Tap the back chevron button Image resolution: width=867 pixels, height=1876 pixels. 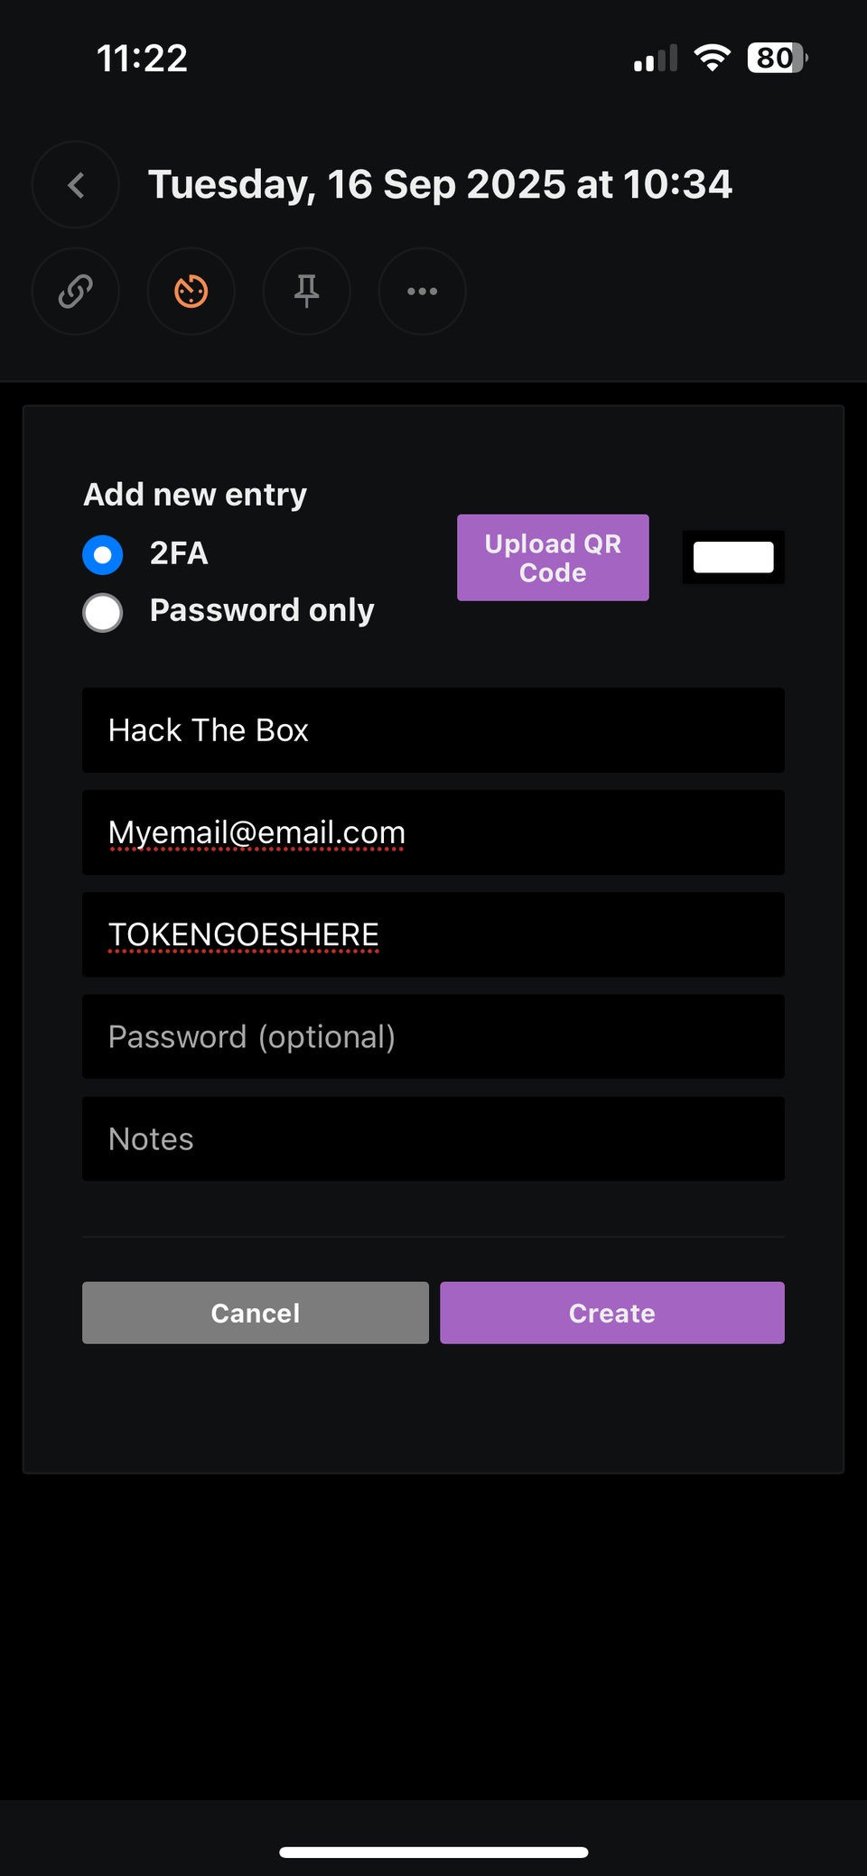point(76,185)
